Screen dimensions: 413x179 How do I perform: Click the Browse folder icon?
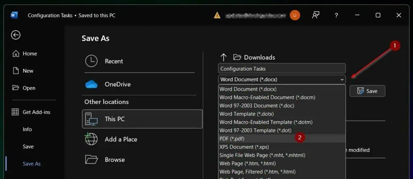[x=92, y=160]
